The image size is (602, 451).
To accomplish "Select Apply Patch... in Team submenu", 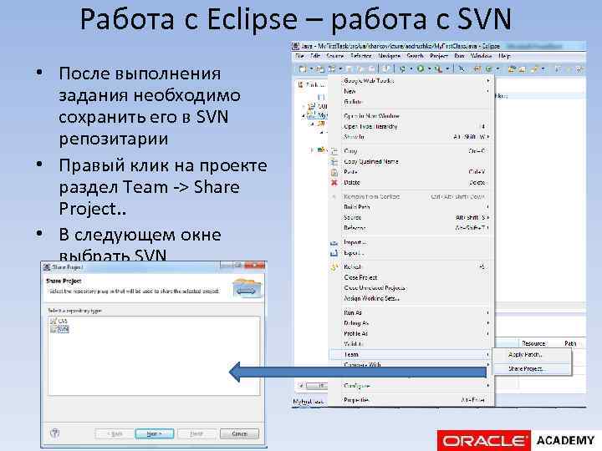I will (532, 355).
